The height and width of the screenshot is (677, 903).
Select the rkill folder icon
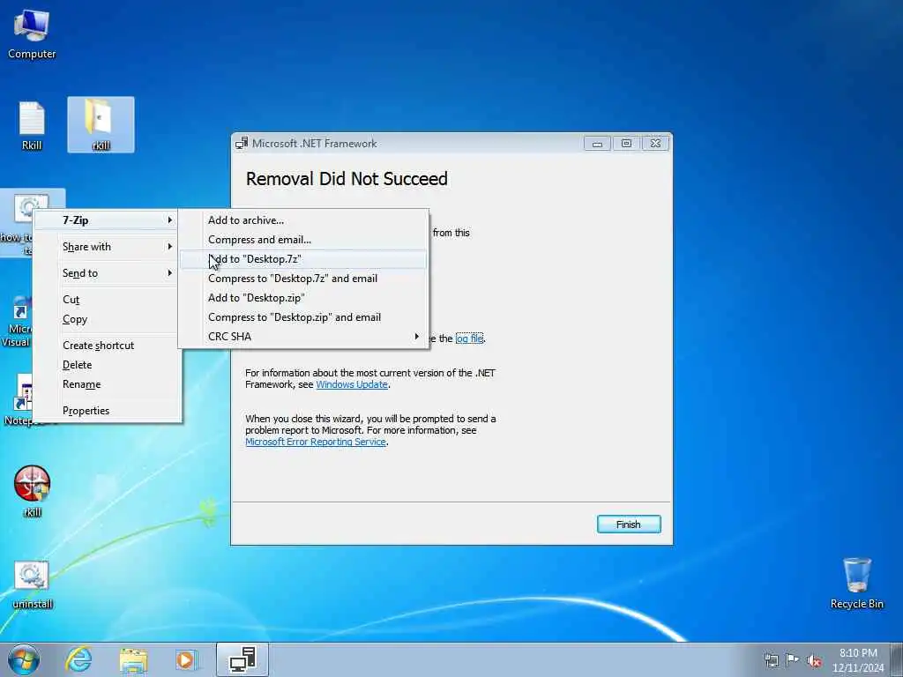click(x=101, y=125)
